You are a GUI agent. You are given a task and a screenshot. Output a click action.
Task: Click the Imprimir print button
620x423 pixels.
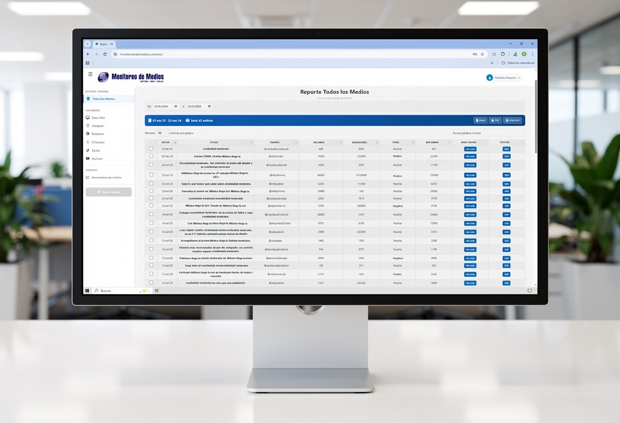513,120
